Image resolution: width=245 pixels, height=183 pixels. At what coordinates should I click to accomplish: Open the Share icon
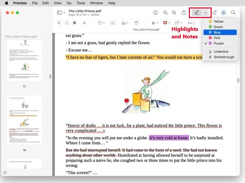pos(184,13)
